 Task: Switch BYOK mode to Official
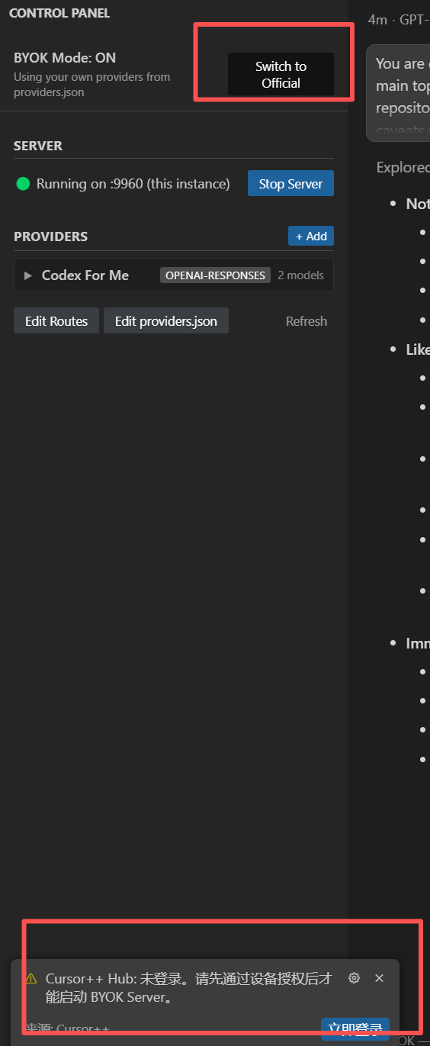coord(281,75)
